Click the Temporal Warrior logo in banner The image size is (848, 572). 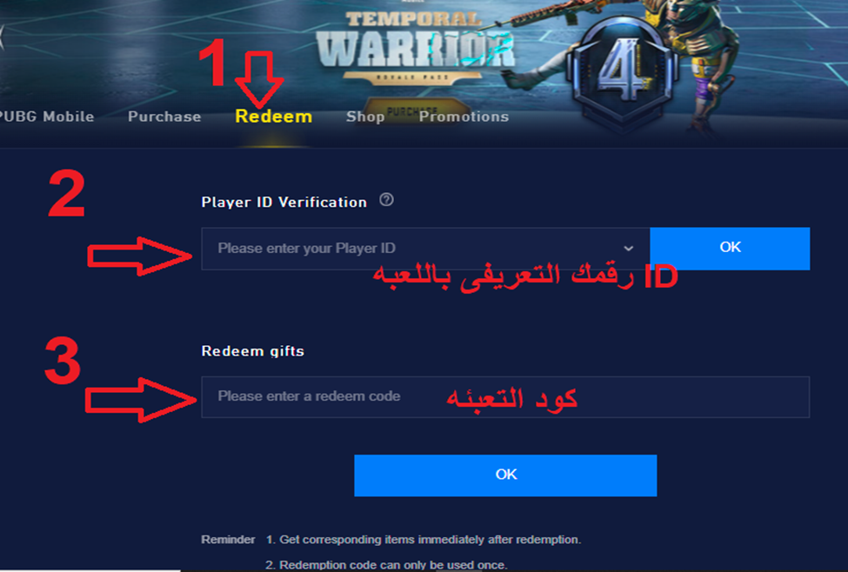pos(415,46)
